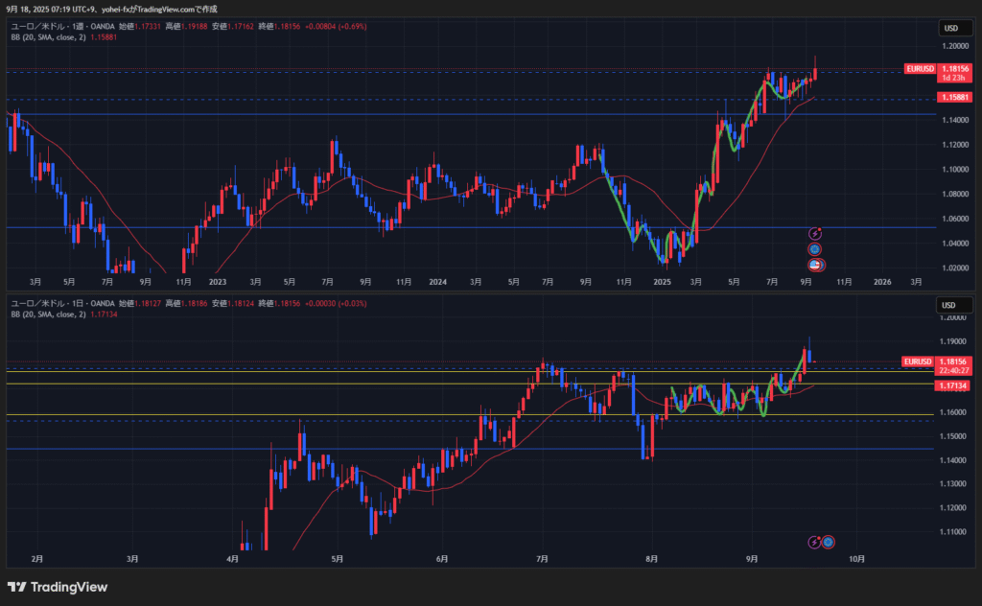Click the BB (20, SMA, close, 2) legend on daily chart
Screen dimensions: 982x606
pyautogui.click(x=48, y=315)
